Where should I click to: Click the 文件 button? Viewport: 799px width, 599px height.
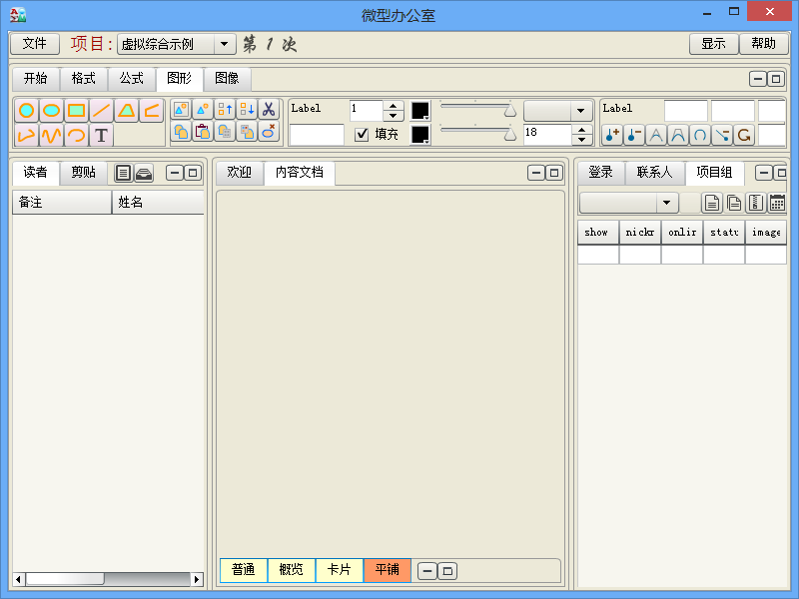coord(35,44)
